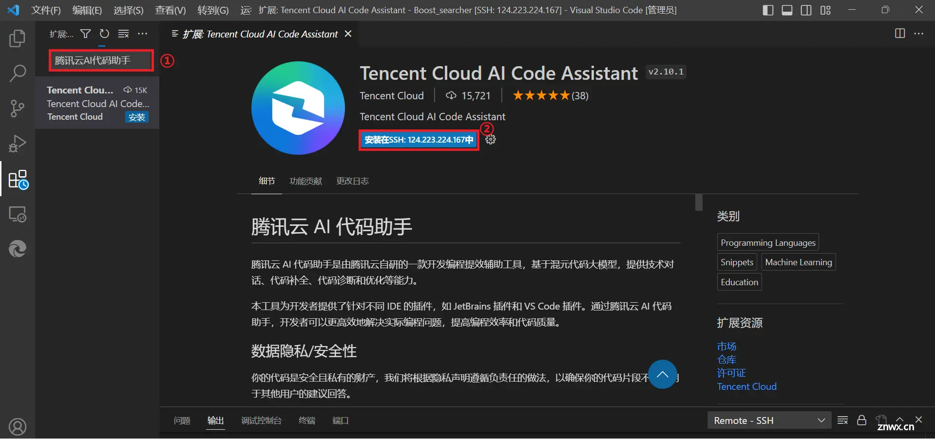Clear extensions search results icon
The height and width of the screenshot is (439, 935).
pyautogui.click(x=123, y=34)
